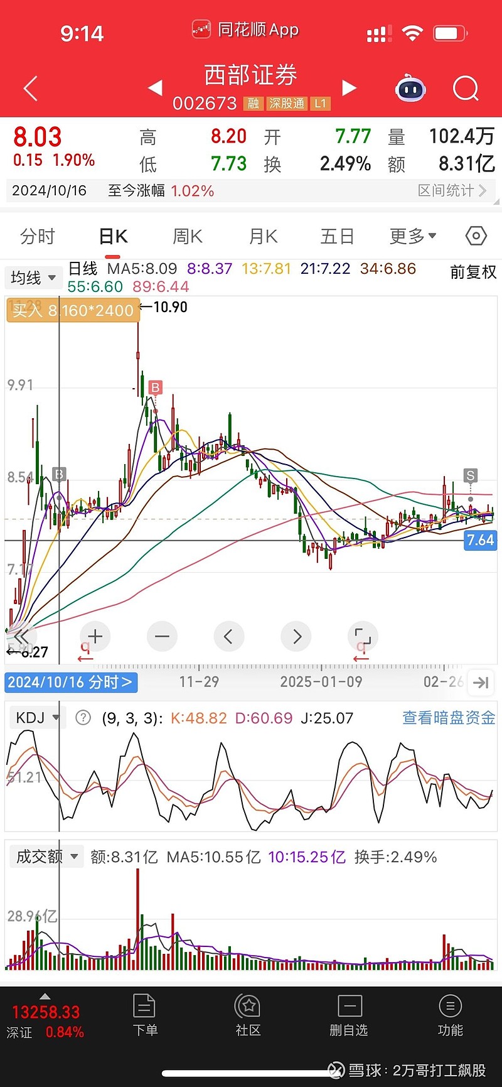Open 查看暗盘资金 link
Viewport: 502px width, 1087px height.
[449, 718]
